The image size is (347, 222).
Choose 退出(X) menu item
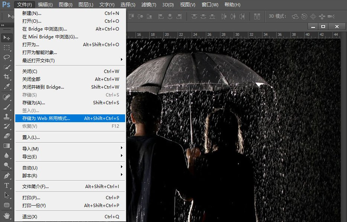click(x=70, y=217)
